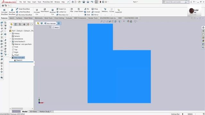Open the ConfigurationManager tab
The image size is (205, 115).
pyautogui.click(x=20, y=24)
